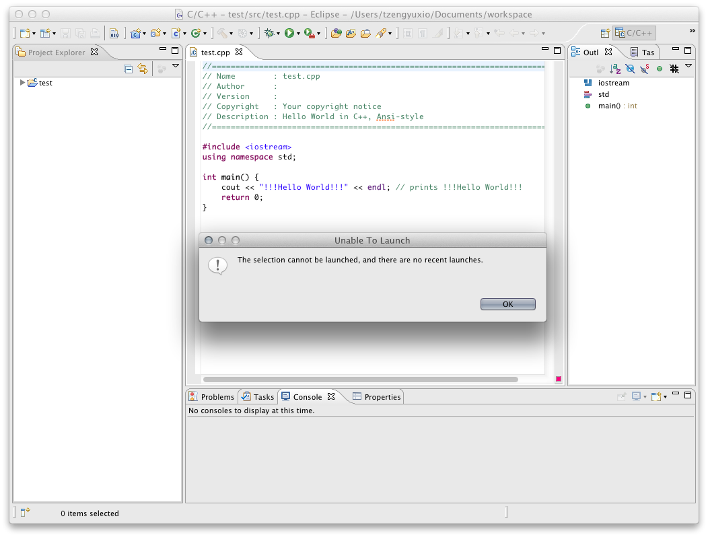Click the External Tools run icon
This screenshot has width=708, height=537.
click(309, 32)
